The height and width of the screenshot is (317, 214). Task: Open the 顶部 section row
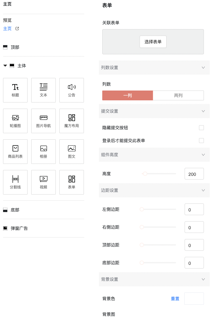coord(43,47)
